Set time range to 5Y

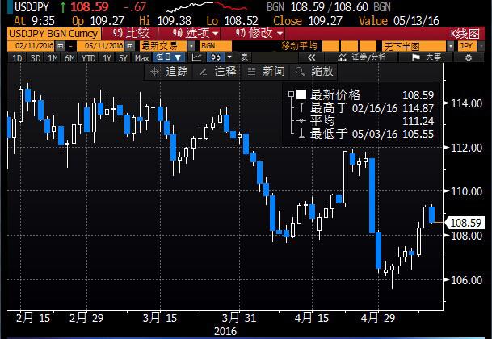tap(121, 58)
